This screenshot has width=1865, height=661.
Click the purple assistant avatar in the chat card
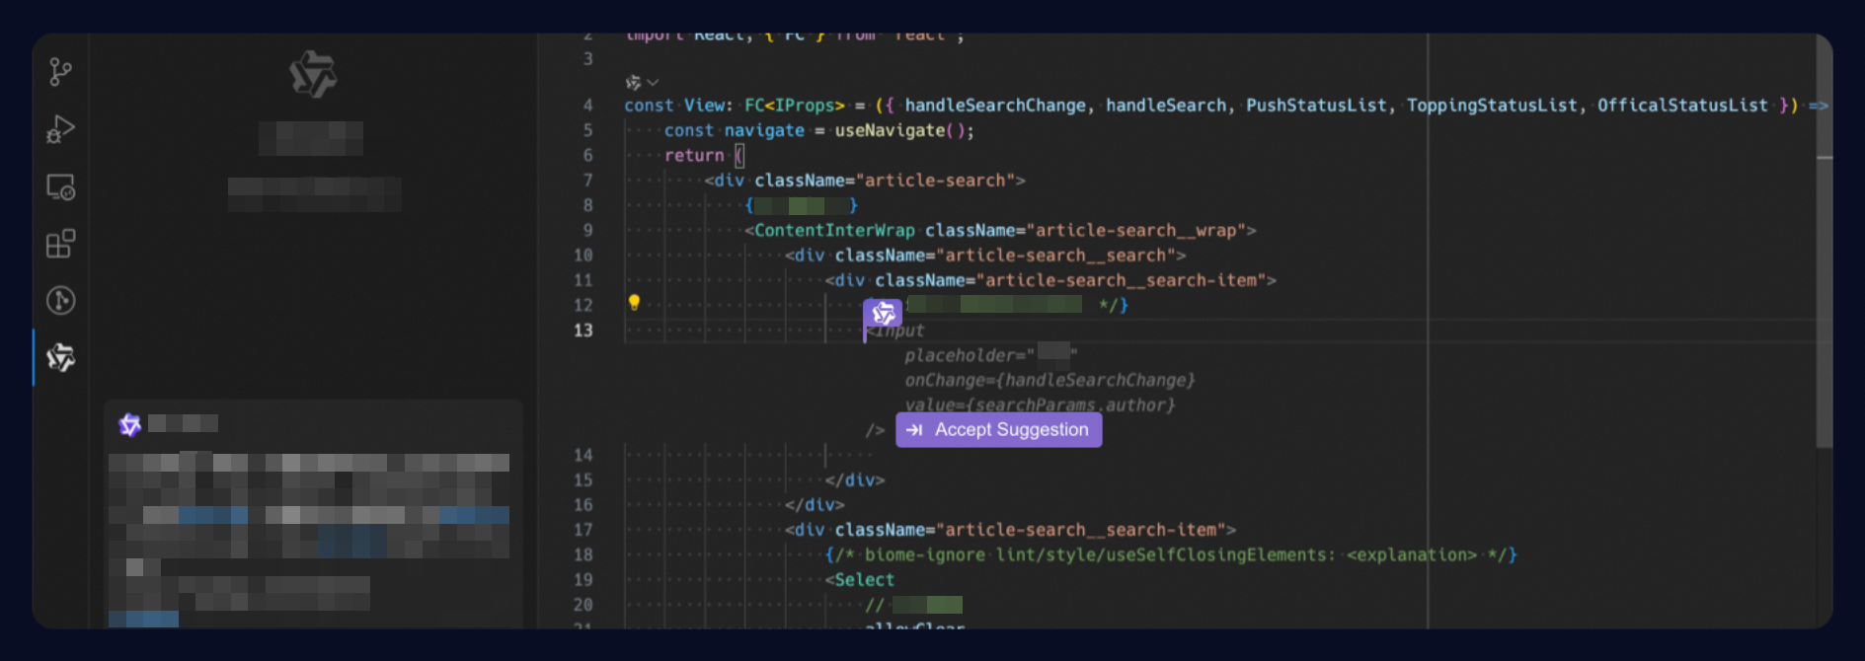click(x=129, y=424)
